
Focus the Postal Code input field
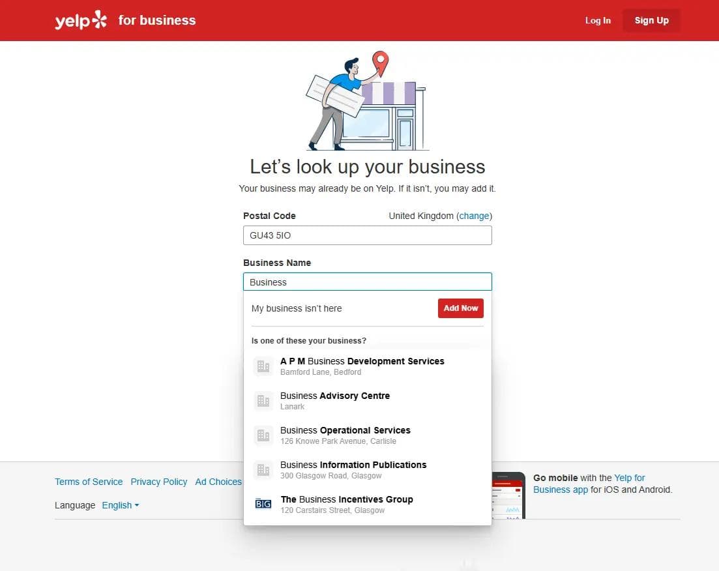pos(367,235)
